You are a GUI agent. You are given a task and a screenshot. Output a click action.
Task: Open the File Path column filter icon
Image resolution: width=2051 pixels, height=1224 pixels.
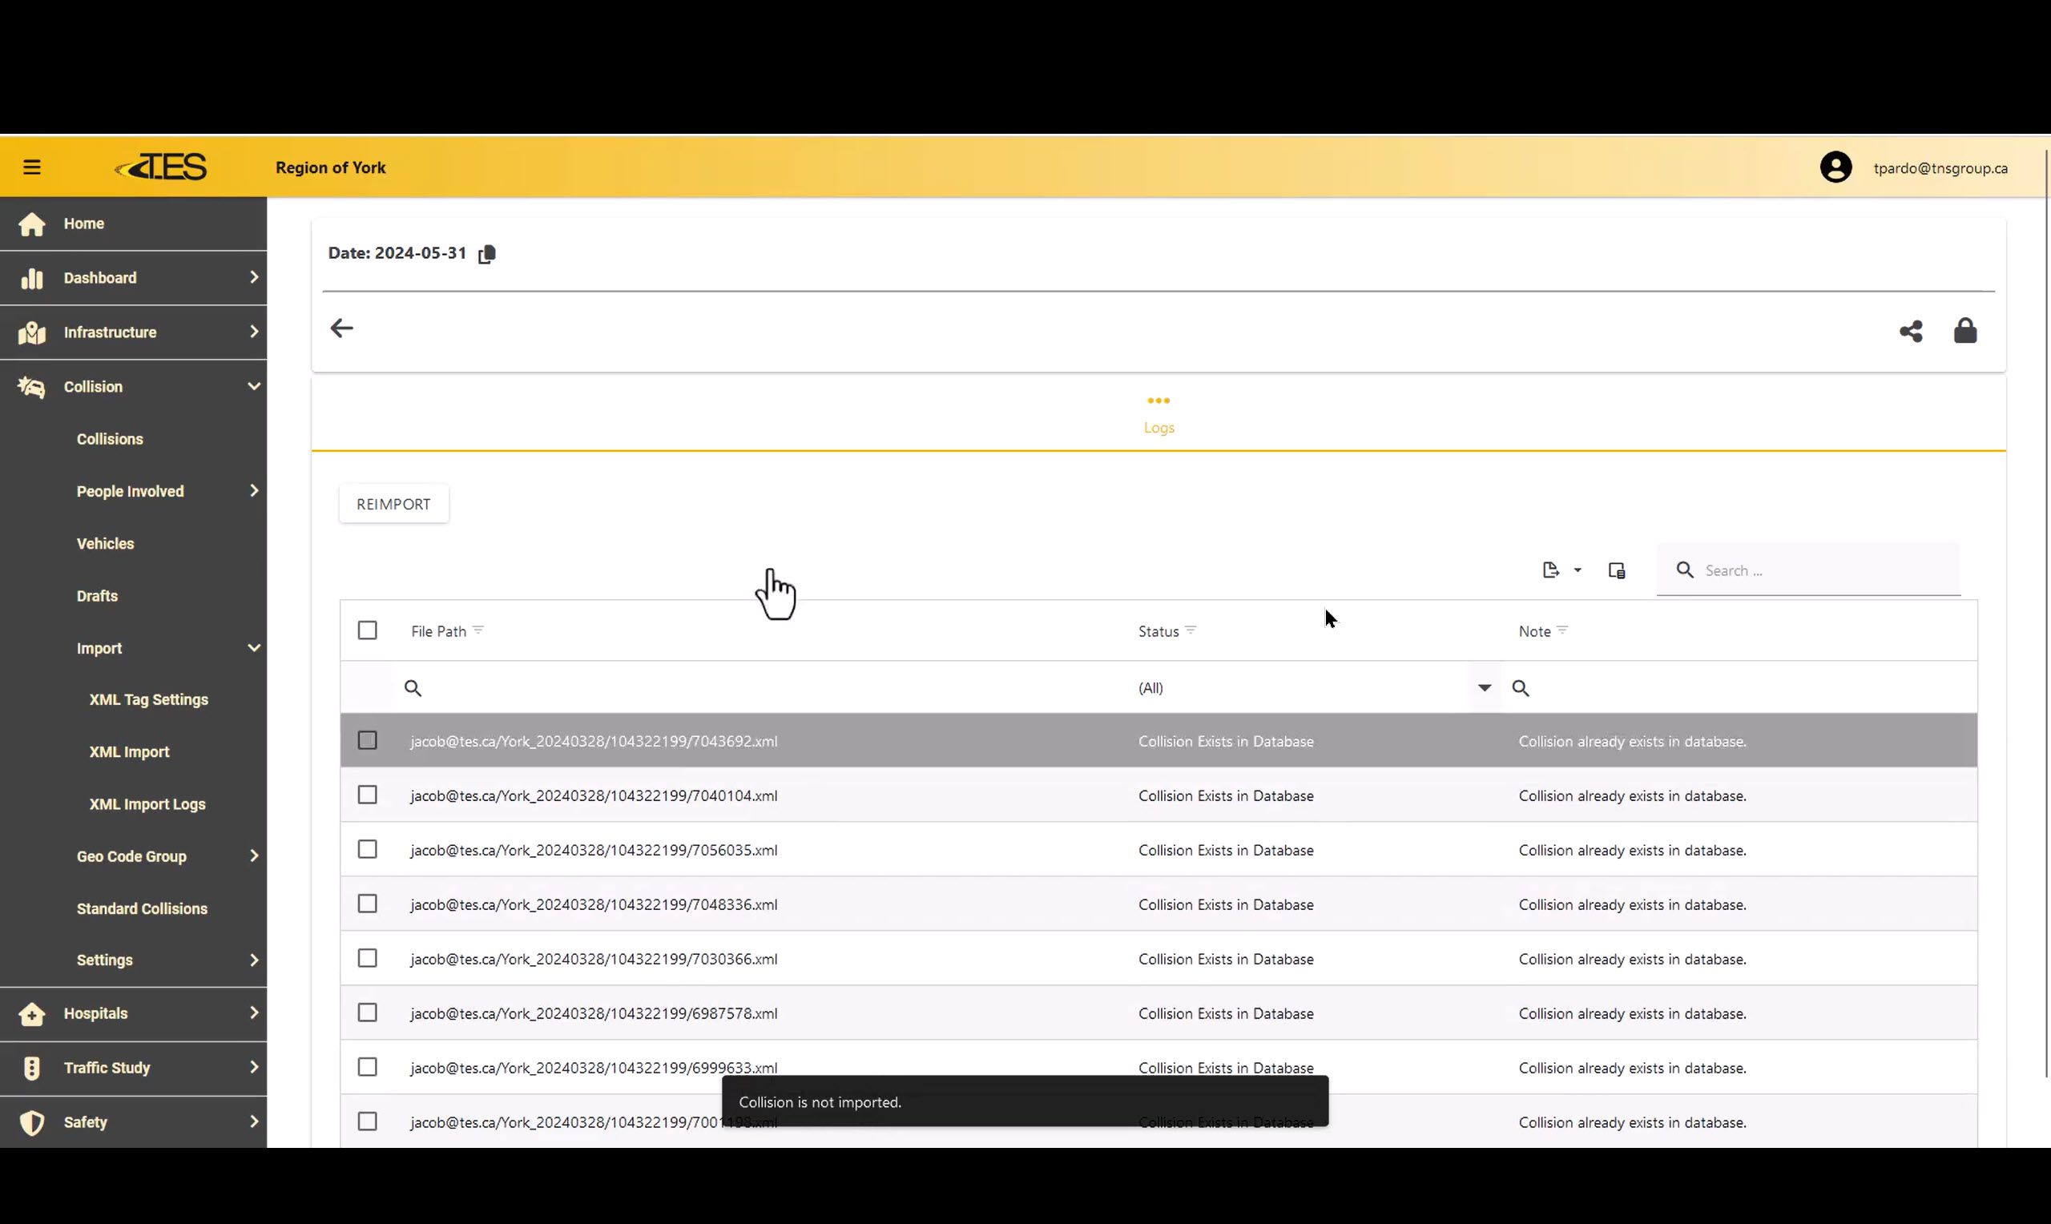pos(478,630)
